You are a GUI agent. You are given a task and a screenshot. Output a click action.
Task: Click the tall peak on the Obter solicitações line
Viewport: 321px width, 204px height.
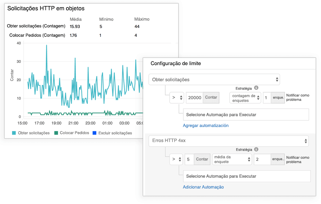(x=47, y=46)
